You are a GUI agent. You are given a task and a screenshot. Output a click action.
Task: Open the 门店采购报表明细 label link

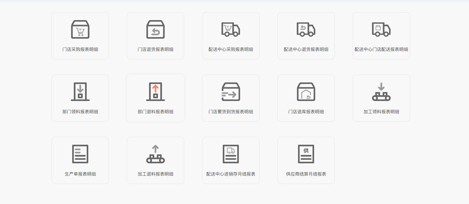(80, 49)
